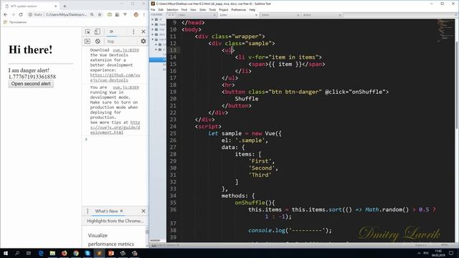Toggle DevTools device toolbar
The height and width of the screenshot is (258, 459).
click(x=98, y=32)
